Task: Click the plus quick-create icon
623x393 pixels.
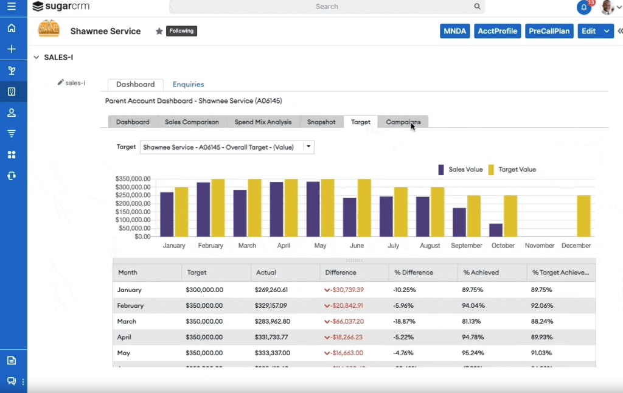Action: [12, 49]
